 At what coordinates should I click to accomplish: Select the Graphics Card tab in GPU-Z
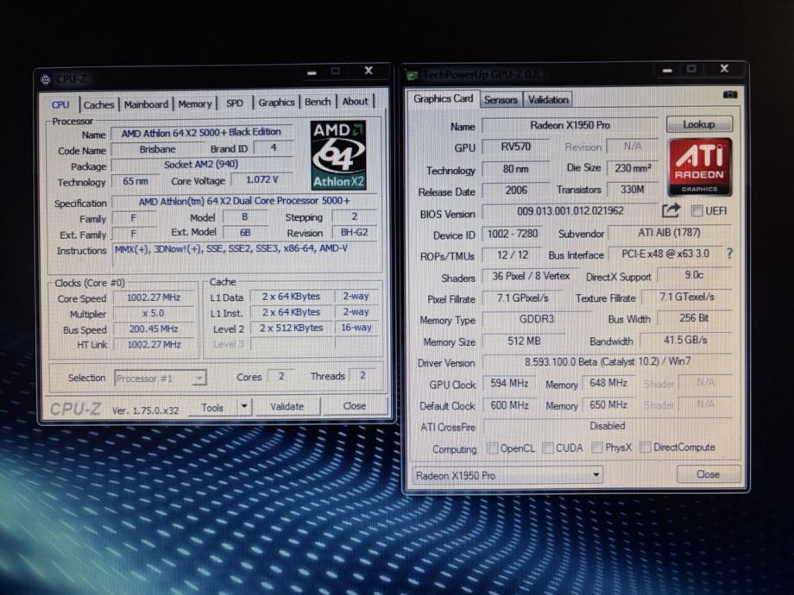tap(443, 98)
